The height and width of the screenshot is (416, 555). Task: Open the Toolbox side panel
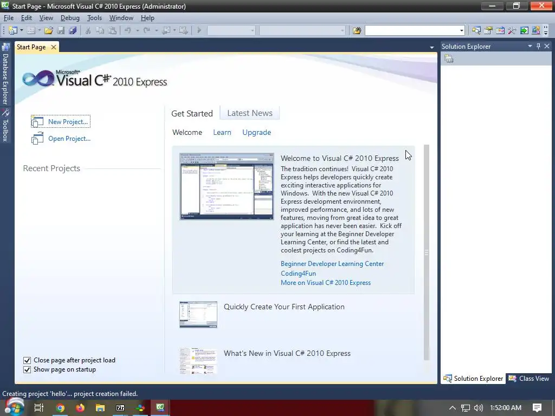(x=5, y=125)
